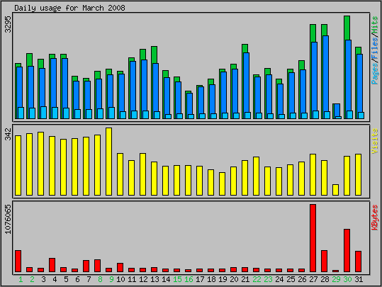Click the red 'KBytes' legend label
The width and height of the screenshot is (382, 287).
(375, 218)
